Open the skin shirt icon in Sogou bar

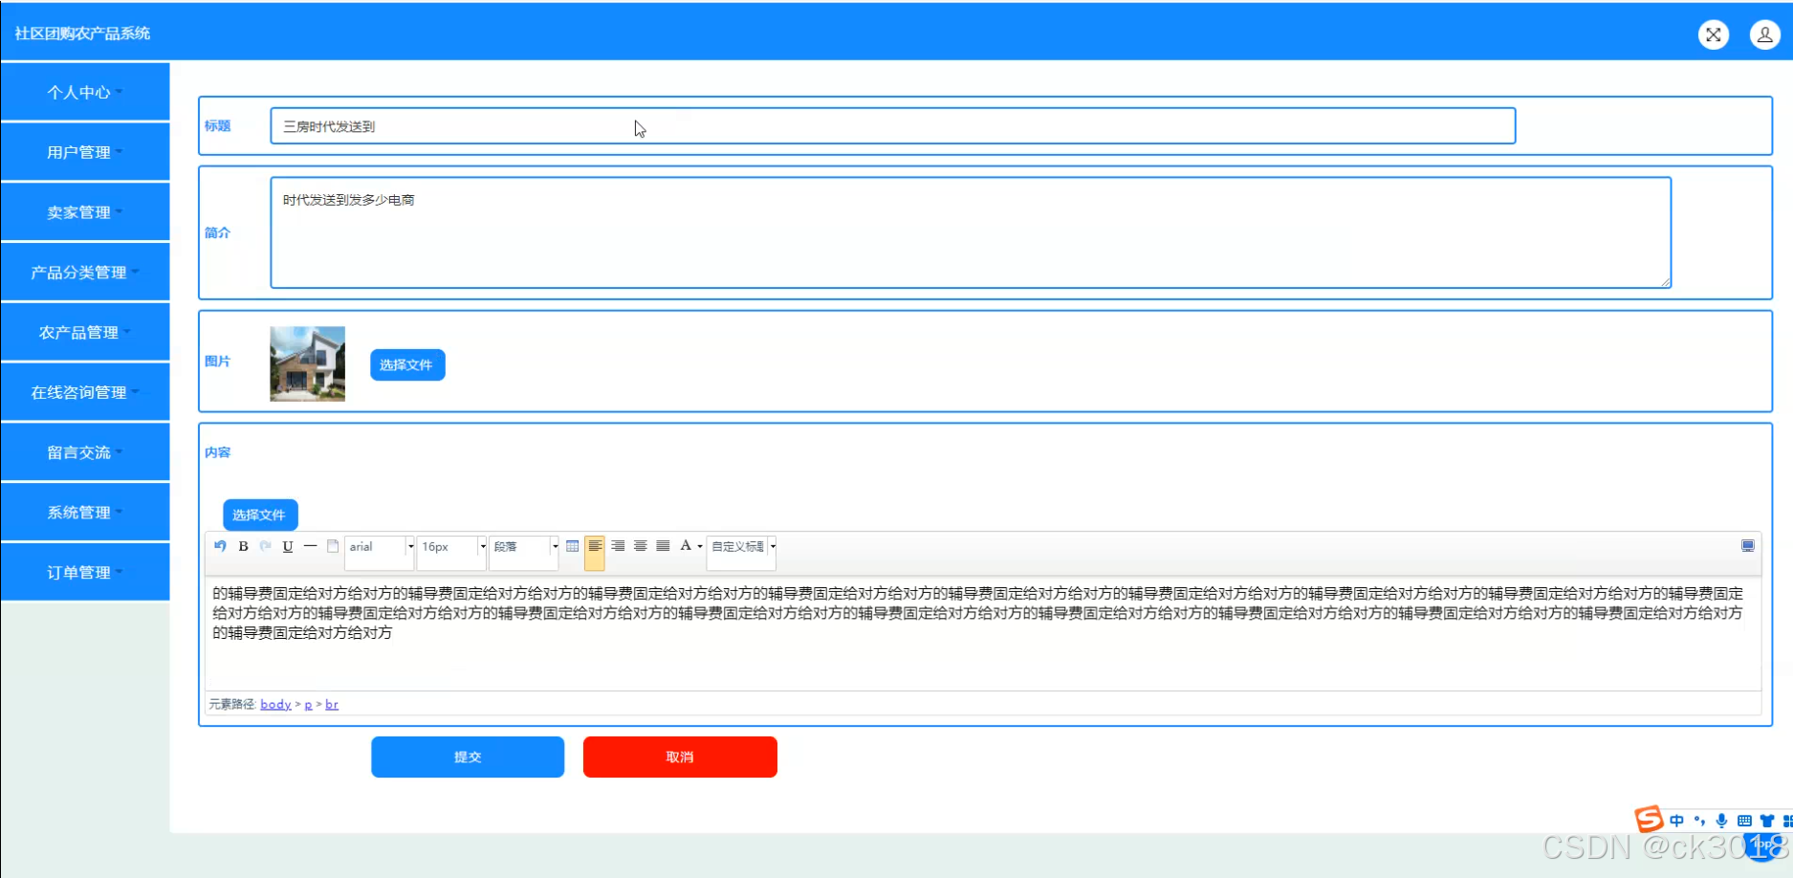click(x=1766, y=821)
